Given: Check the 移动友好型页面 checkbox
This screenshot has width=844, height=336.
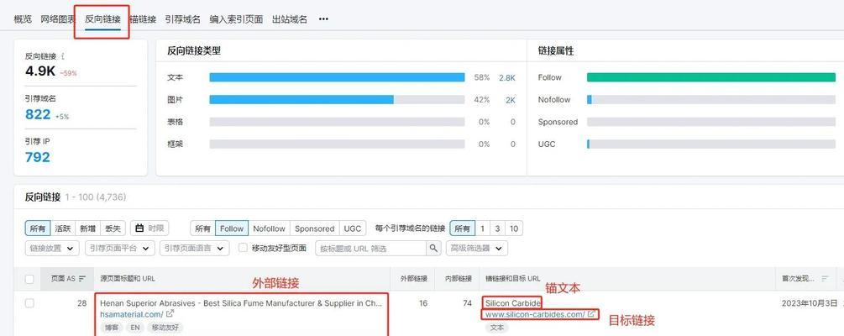Looking at the screenshot, I should pyautogui.click(x=243, y=248).
